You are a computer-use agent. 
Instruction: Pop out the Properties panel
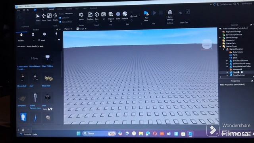pyautogui.click(x=252, y=81)
